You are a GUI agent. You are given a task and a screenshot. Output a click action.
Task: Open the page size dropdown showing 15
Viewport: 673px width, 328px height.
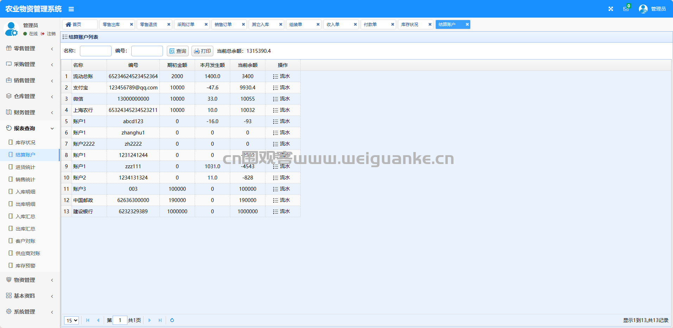coord(71,320)
